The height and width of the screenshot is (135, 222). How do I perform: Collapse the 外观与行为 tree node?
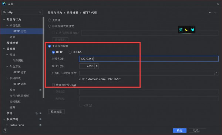tap(4, 20)
